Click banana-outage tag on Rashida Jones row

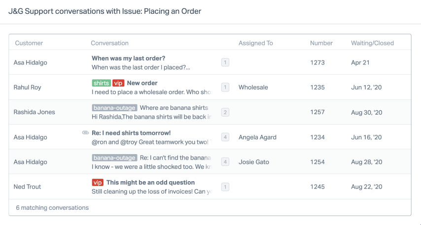[x=114, y=108]
